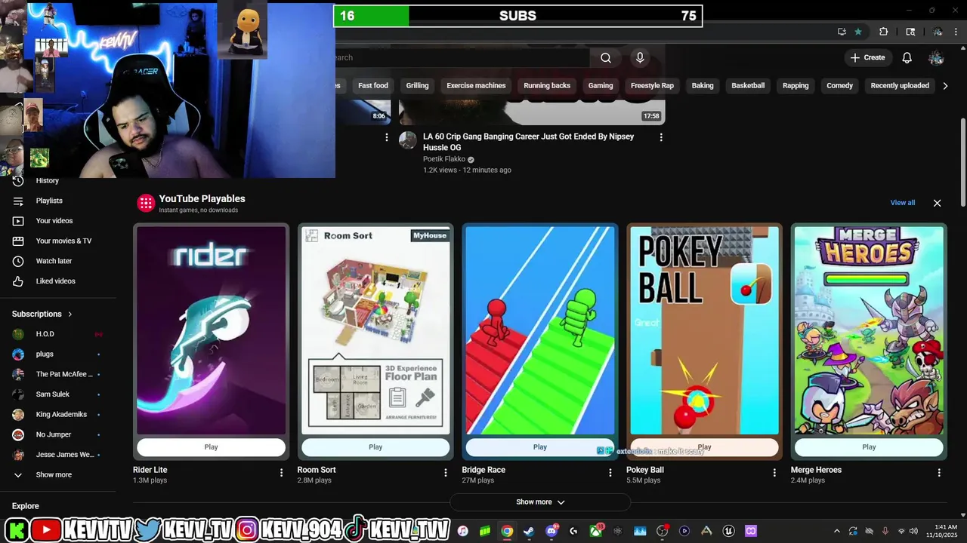
Task: Play the Merge Heroes game
Action: (x=869, y=447)
